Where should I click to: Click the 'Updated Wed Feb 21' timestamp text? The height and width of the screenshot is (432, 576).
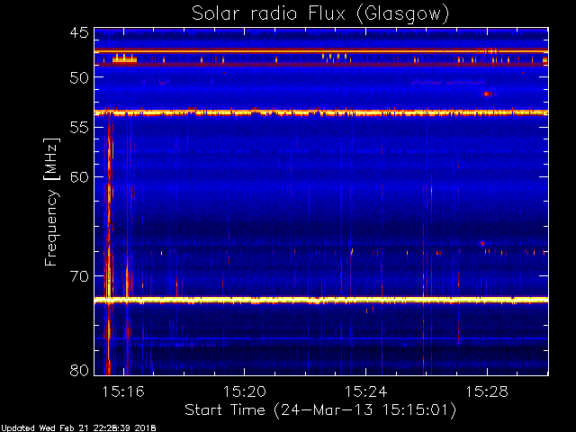tap(78, 428)
